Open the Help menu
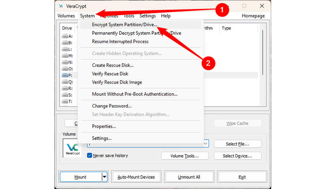 coord(166,16)
